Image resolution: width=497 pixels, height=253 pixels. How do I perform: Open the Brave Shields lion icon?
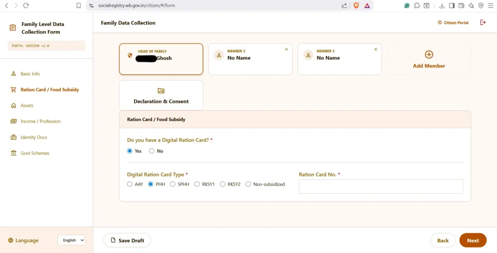pos(356,5)
